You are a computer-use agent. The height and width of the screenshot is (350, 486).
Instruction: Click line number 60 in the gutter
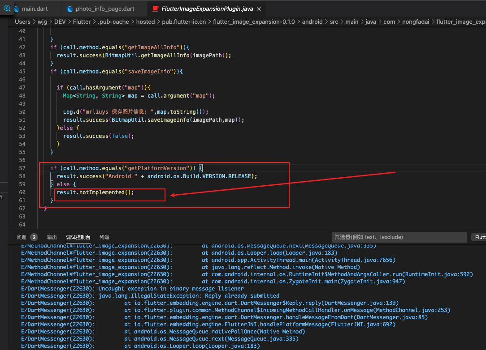(x=22, y=192)
